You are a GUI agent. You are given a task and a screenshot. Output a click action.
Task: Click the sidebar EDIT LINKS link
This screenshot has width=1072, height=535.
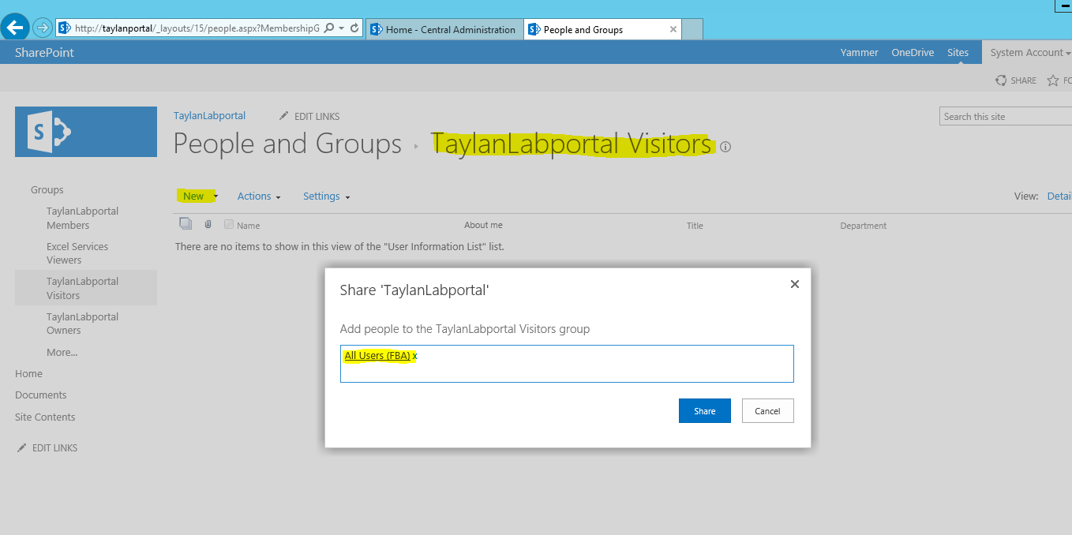pos(54,448)
